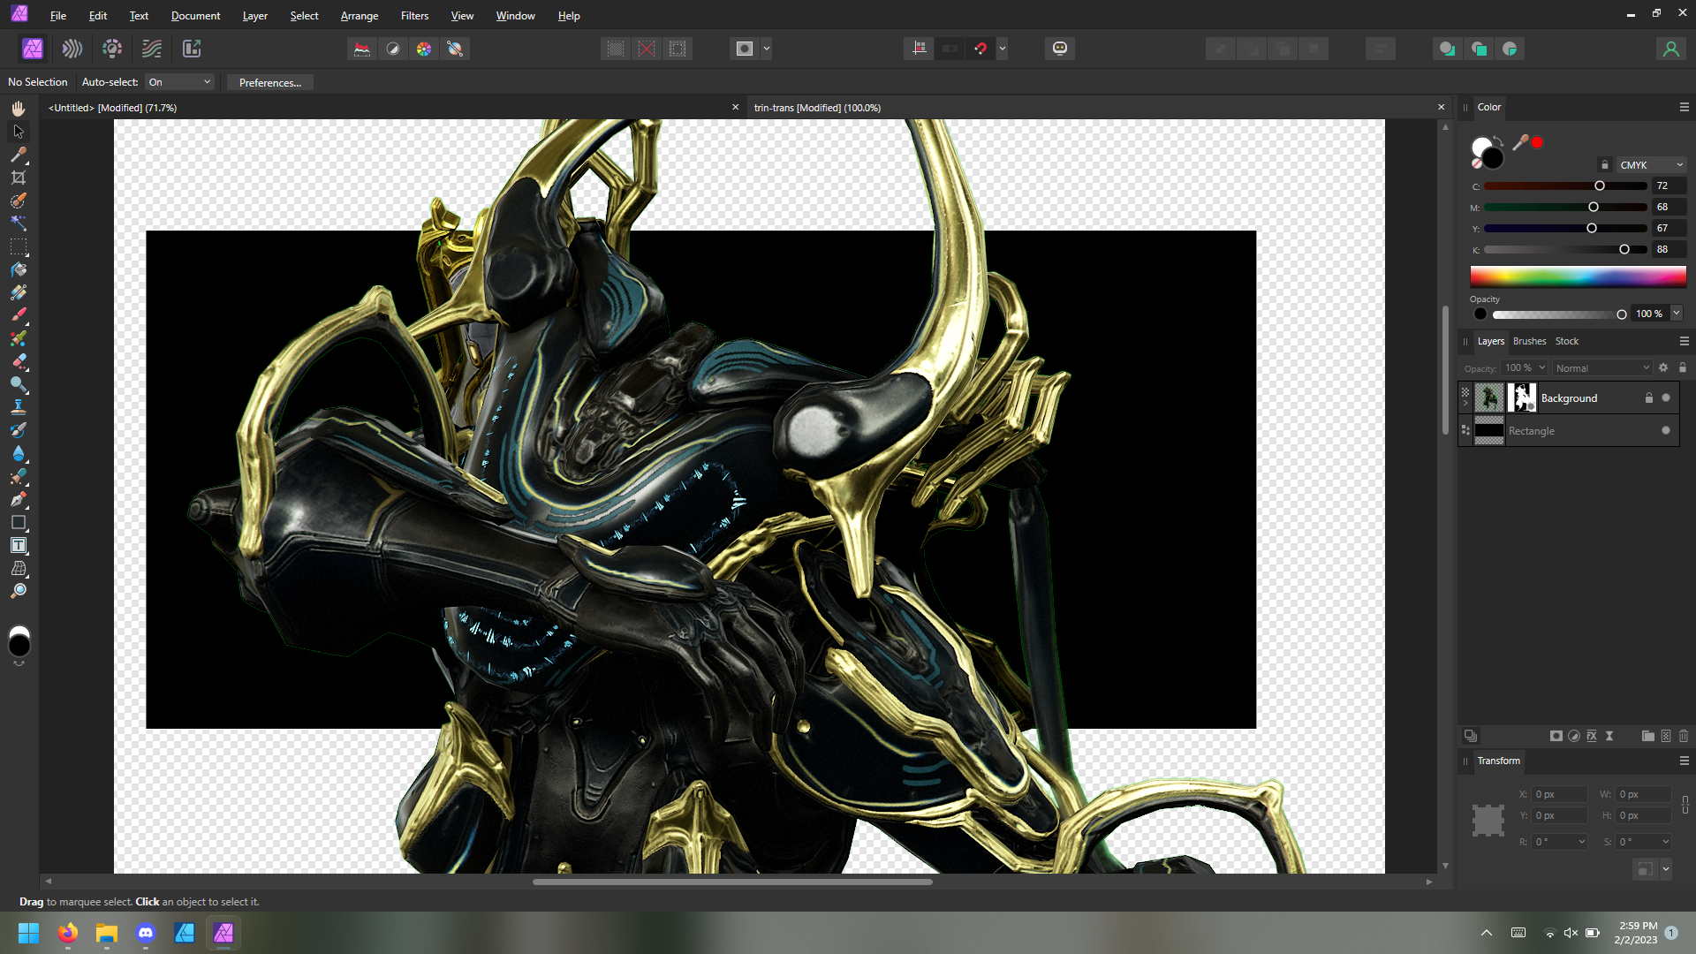Toggle snapping magnet in toolbar
The image size is (1696, 954).
tap(980, 49)
